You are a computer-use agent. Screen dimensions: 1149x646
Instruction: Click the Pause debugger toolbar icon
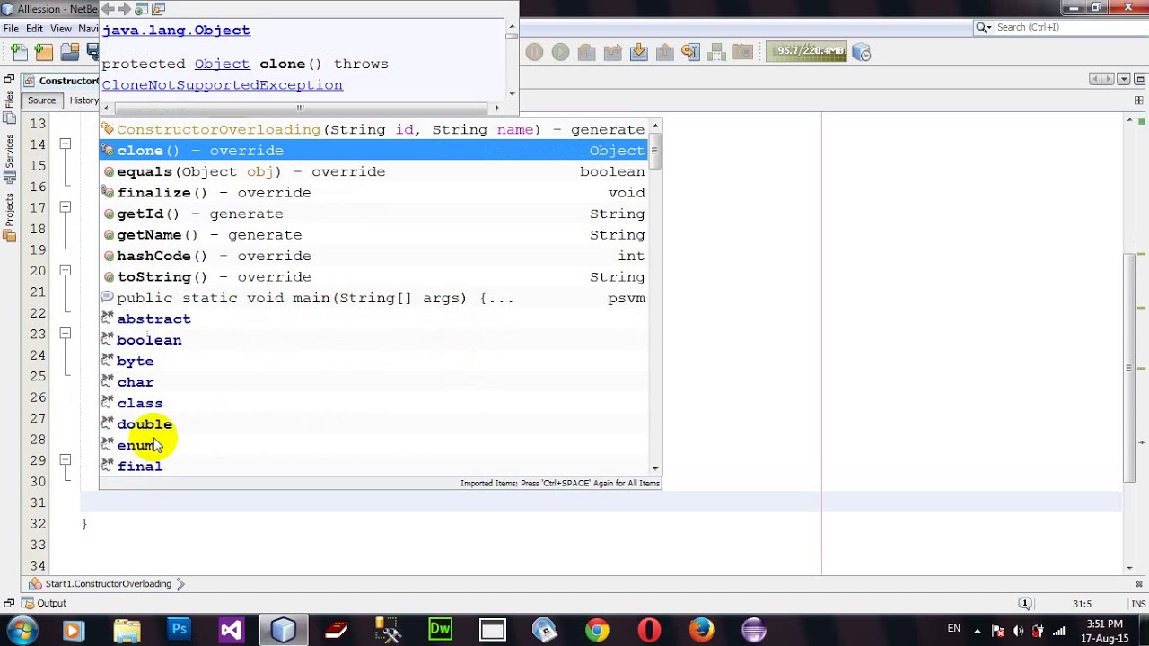click(x=534, y=52)
